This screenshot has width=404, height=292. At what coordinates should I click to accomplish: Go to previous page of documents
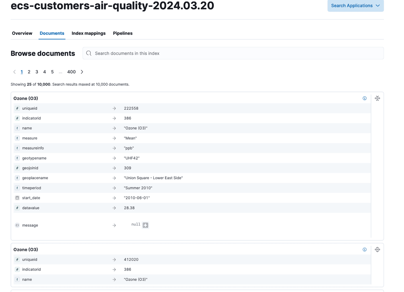(15, 72)
